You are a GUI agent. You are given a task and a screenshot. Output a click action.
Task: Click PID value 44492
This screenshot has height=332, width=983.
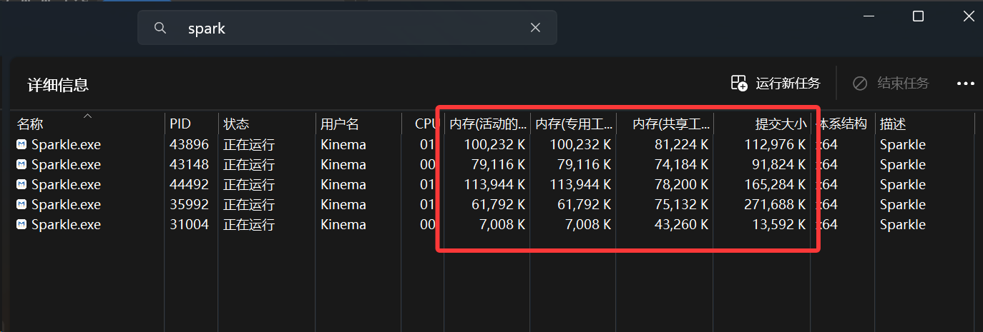click(x=189, y=184)
